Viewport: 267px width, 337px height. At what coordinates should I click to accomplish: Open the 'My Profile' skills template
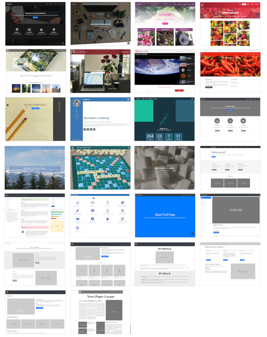(x=165, y=264)
